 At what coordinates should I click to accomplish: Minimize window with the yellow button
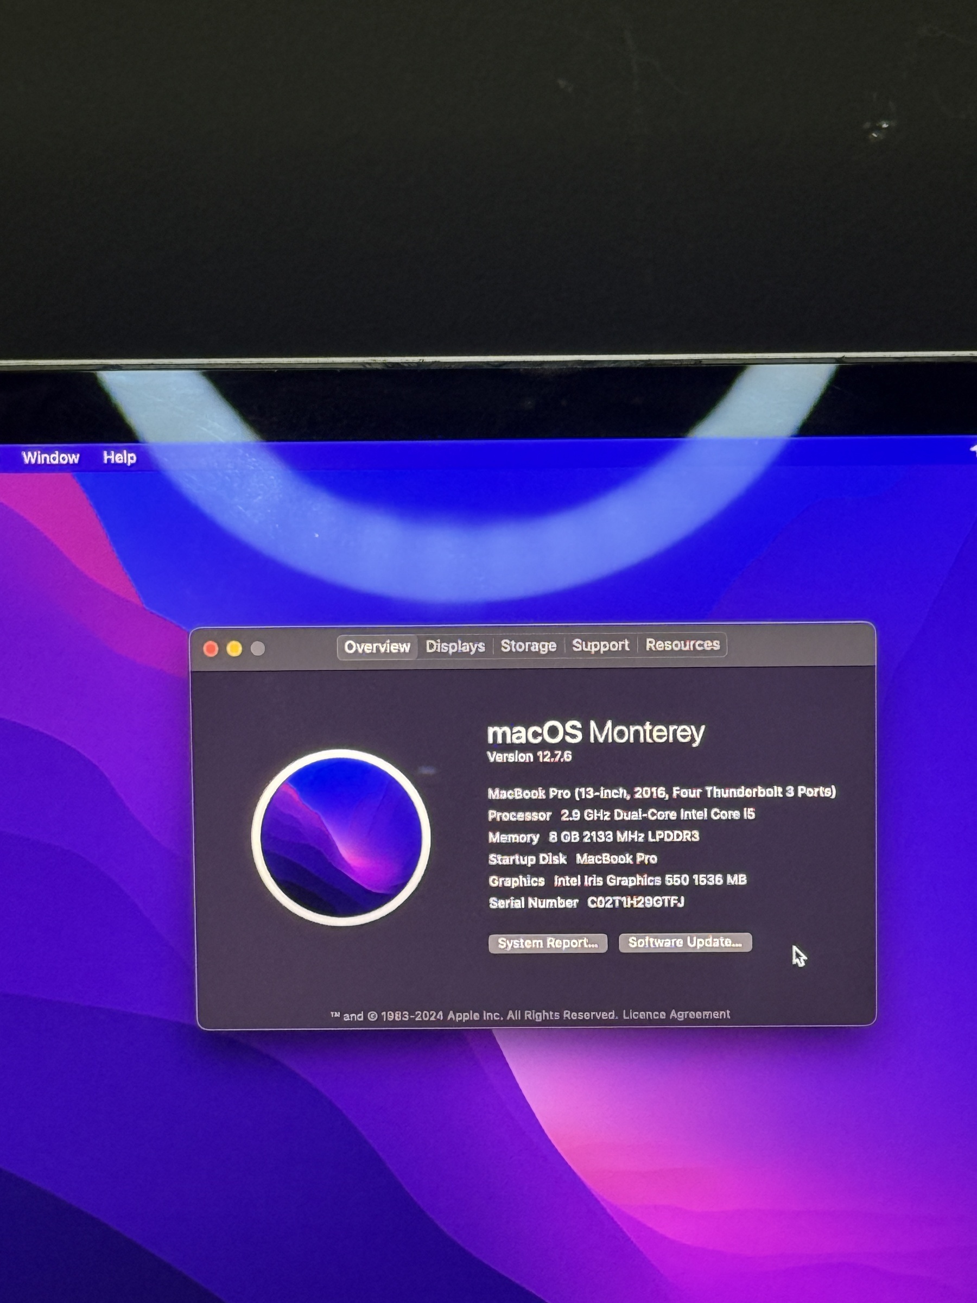pyautogui.click(x=234, y=649)
